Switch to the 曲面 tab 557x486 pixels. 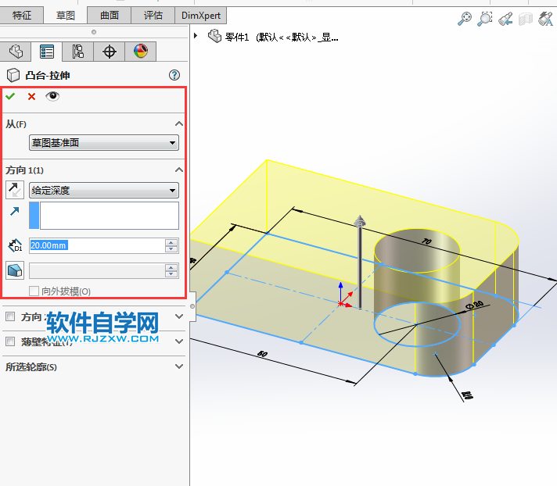(x=109, y=16)
